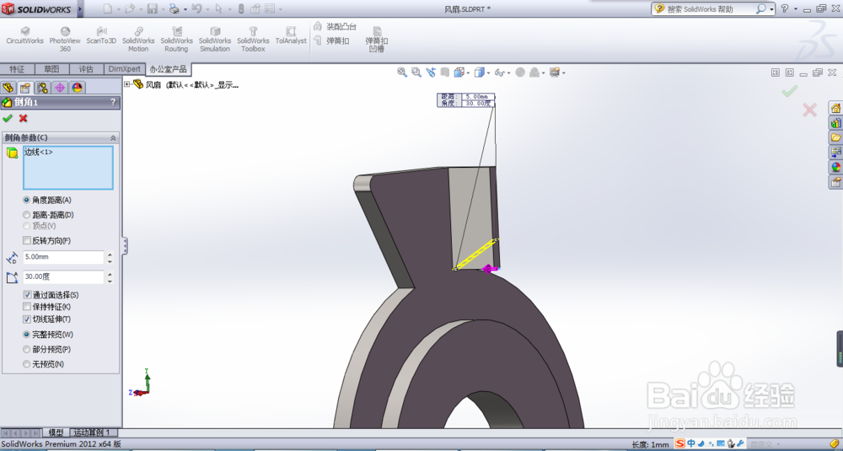This screenshot has width=843, height=451.
Task: Open Design Library task pane tab
Action: 835,123
